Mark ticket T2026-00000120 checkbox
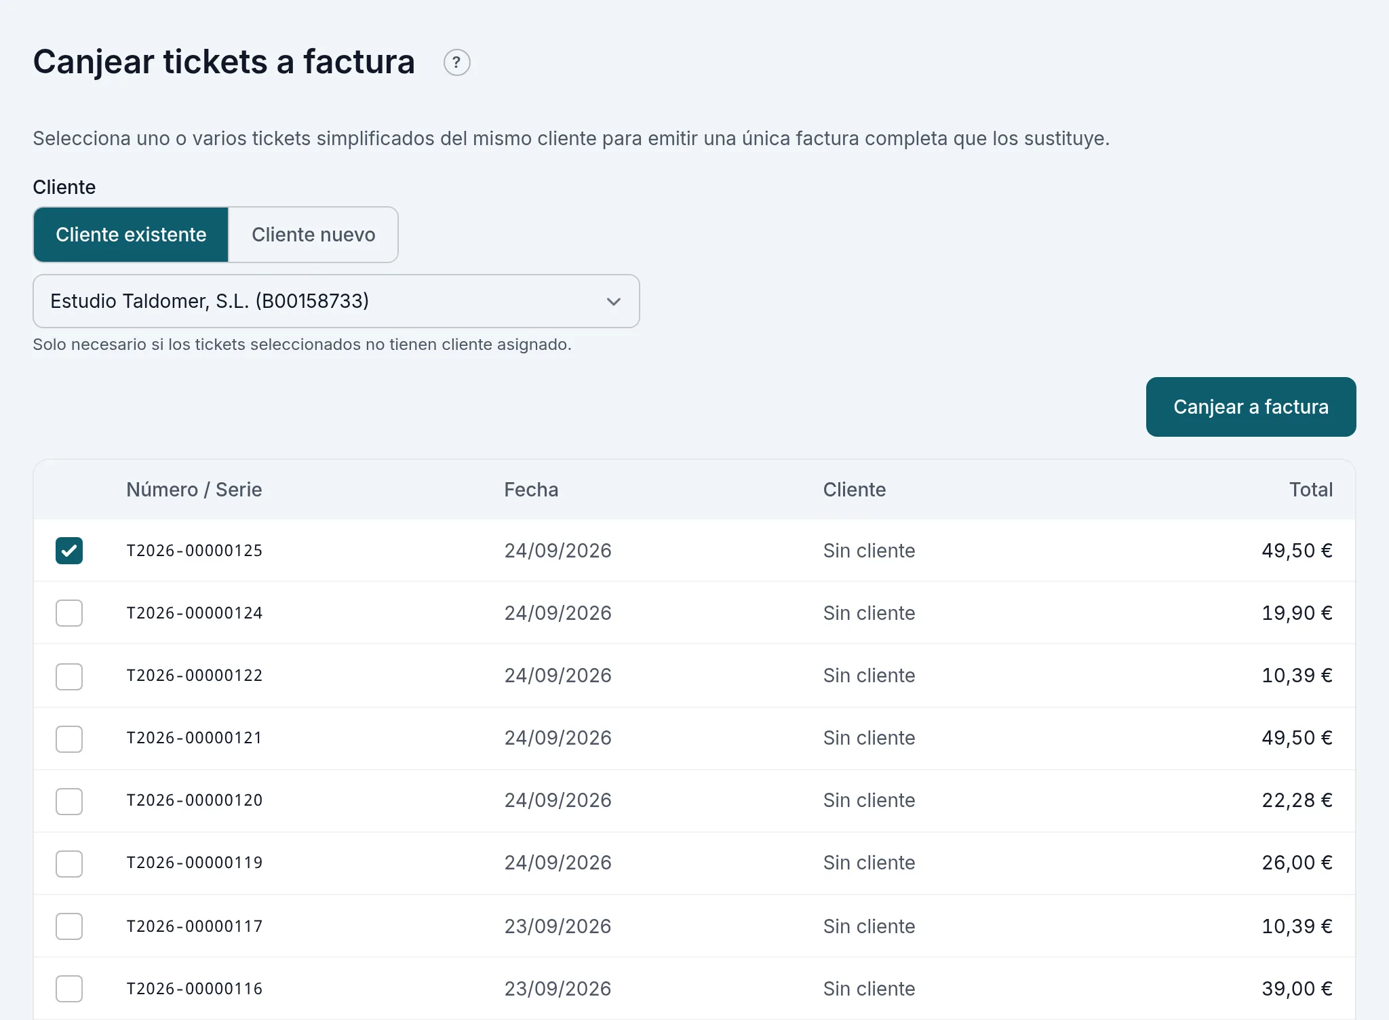Image resolution: width=1389 pixels, height=1020 pixels. 69,801
